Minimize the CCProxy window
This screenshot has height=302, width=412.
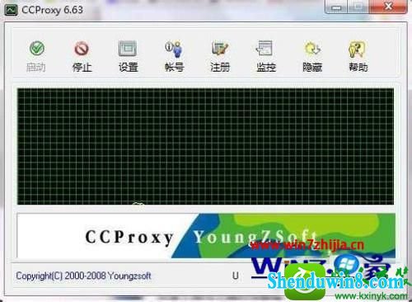(x=336, y=7)
